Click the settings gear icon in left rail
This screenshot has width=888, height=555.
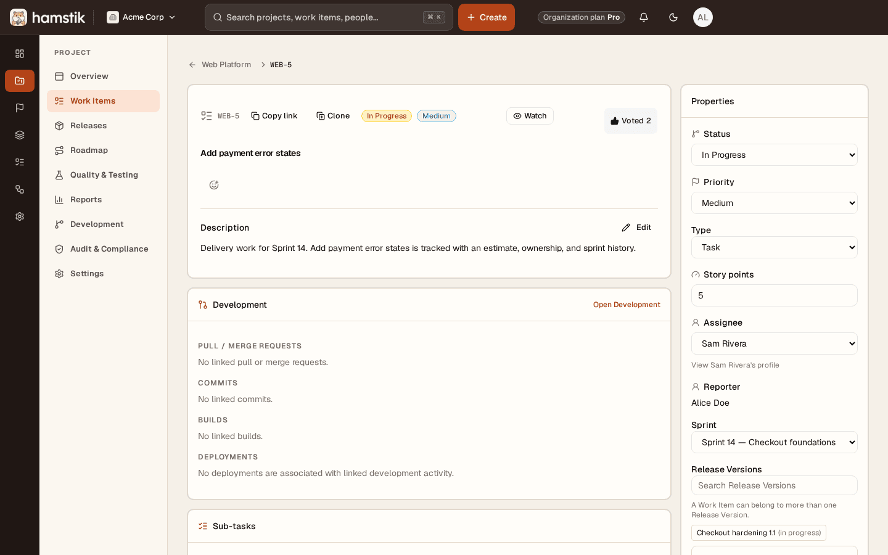click(20, 216)
